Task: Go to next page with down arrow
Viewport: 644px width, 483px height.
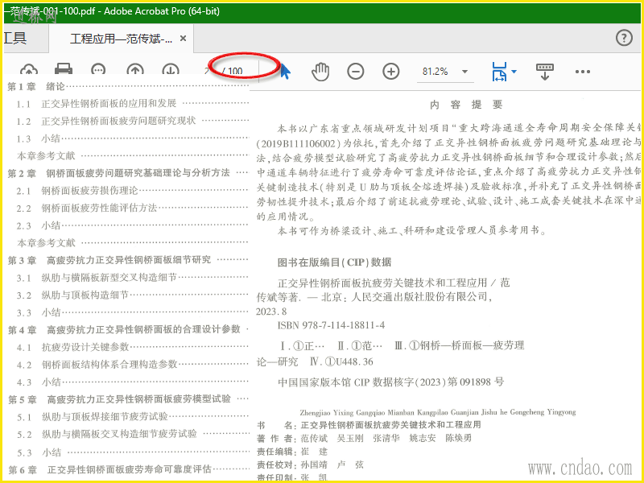Action: [x=171, y=69]
